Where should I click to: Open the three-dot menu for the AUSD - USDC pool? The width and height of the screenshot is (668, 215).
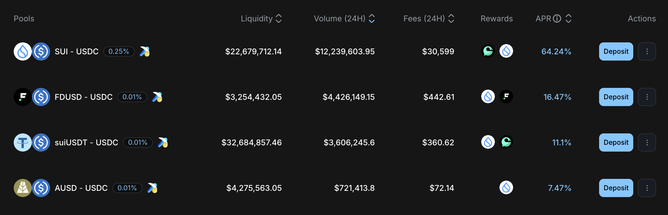(x=647, y=188)
